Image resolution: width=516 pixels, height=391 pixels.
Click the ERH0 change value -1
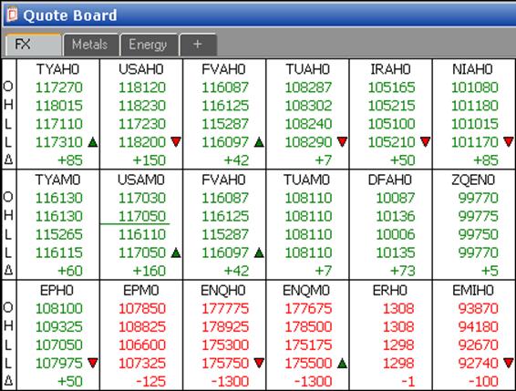point(408,382)
